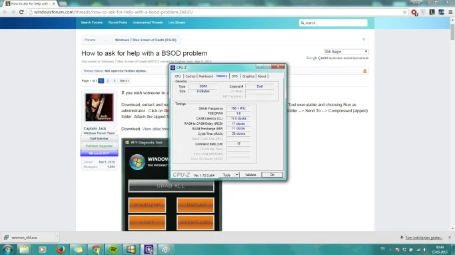Image resolution: width=455 pixels, height=255 pixels.
Task: Click 'Windows 7 Blue Screen of Death (BSOD)' breadcrumb
Action: click(x=146, y=40)
